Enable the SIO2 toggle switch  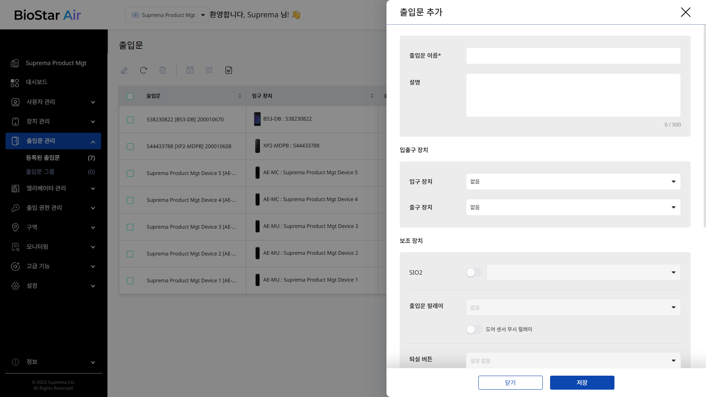(x=474, y=272)
